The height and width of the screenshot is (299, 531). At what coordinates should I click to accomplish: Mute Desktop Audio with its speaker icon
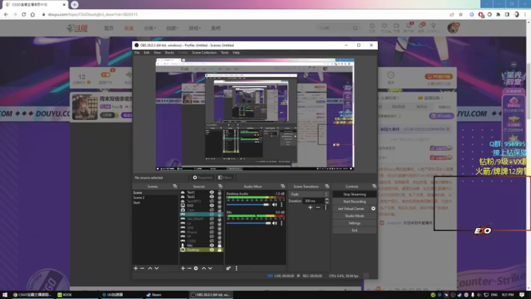[275, 205]
